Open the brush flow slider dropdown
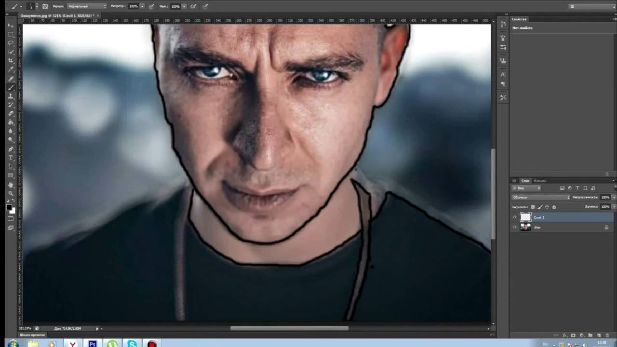 click(x=184, y=6)
